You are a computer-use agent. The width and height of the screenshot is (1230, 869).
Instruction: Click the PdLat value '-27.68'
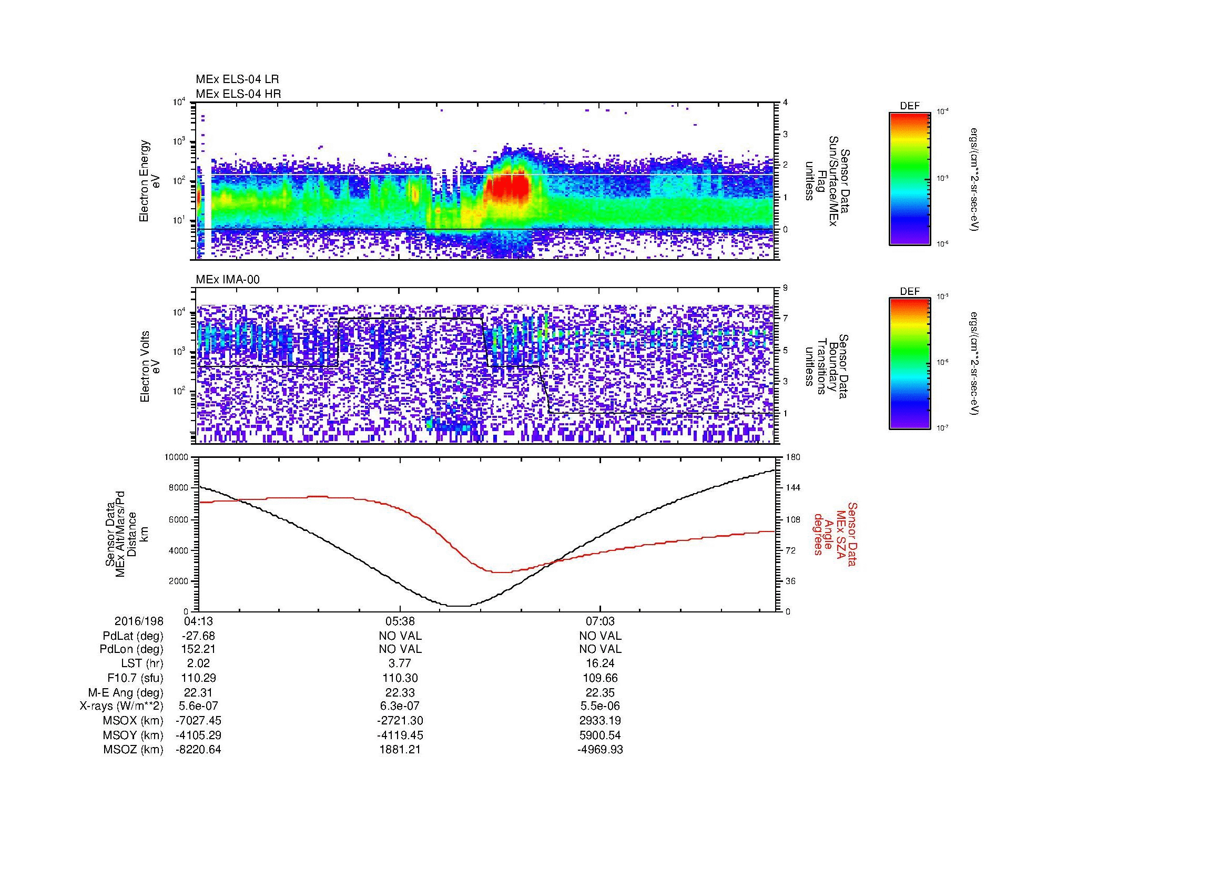pyautogui.click(x=198, y=636)
